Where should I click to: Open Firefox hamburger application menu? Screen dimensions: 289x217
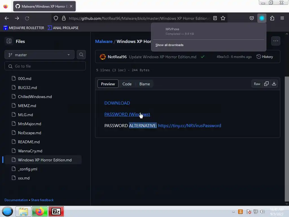282,18
